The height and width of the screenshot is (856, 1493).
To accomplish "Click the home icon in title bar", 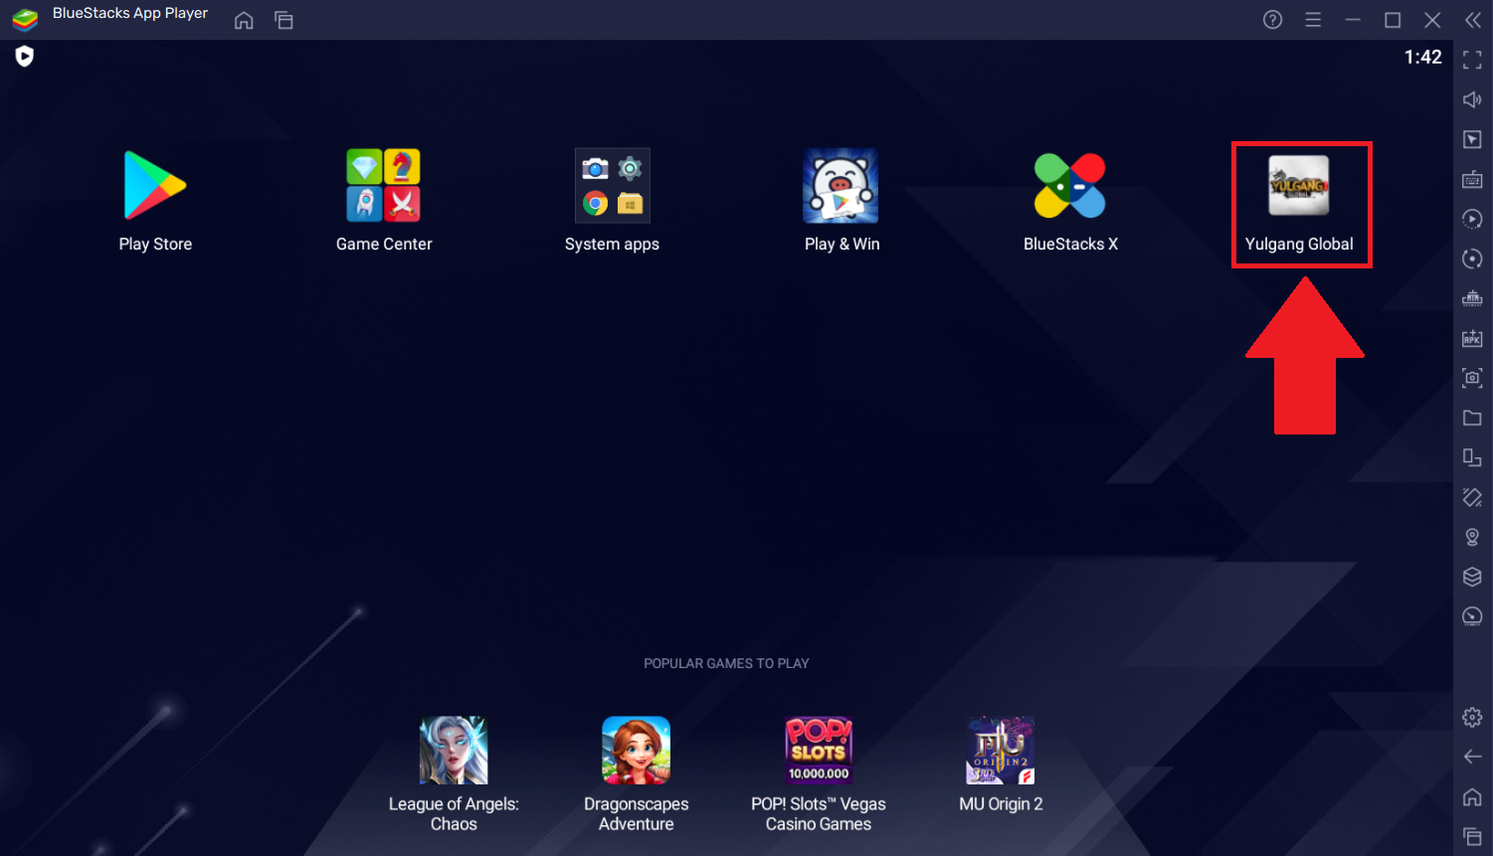I will coord(244,20).
